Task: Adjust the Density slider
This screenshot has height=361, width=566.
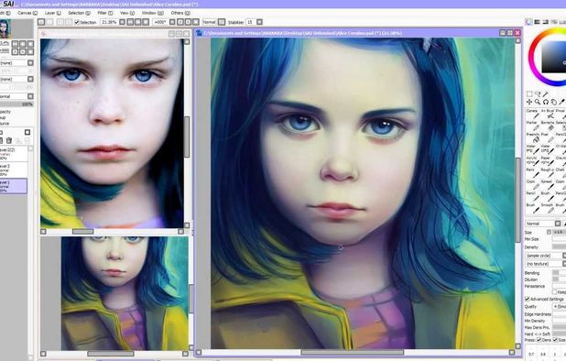Action: 560,247
